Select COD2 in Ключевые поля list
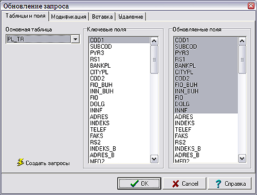Screen dimensions: 257x195 pos(120,79)
